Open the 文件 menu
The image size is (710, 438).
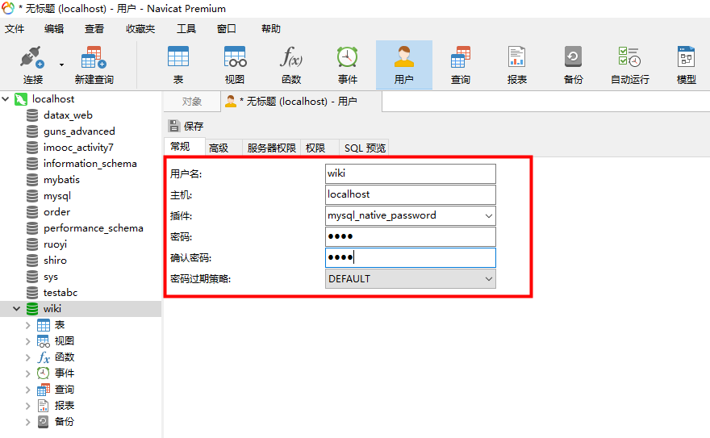pos(15,29)
